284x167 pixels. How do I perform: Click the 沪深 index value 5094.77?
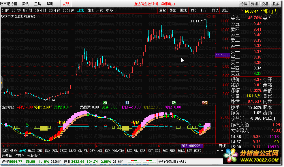pos(16,162)
